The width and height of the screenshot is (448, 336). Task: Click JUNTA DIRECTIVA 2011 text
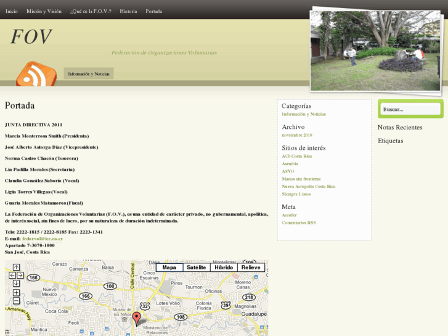click(33, 125)
